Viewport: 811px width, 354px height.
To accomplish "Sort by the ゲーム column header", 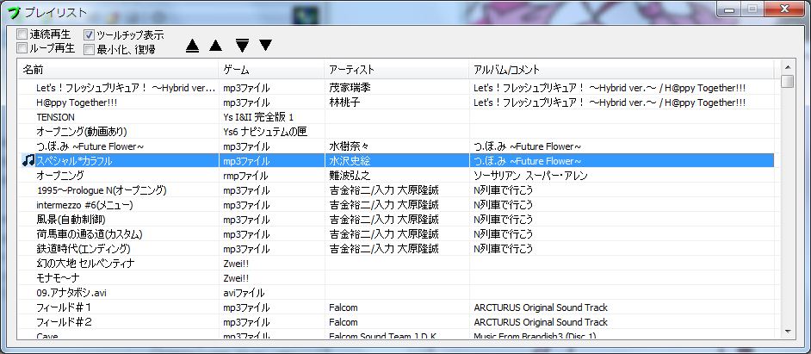I will pos(270,68).
